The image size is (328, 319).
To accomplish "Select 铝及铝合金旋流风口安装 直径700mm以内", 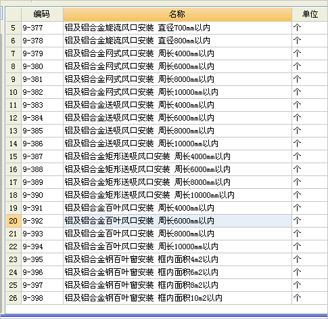I will pos(177,28).
